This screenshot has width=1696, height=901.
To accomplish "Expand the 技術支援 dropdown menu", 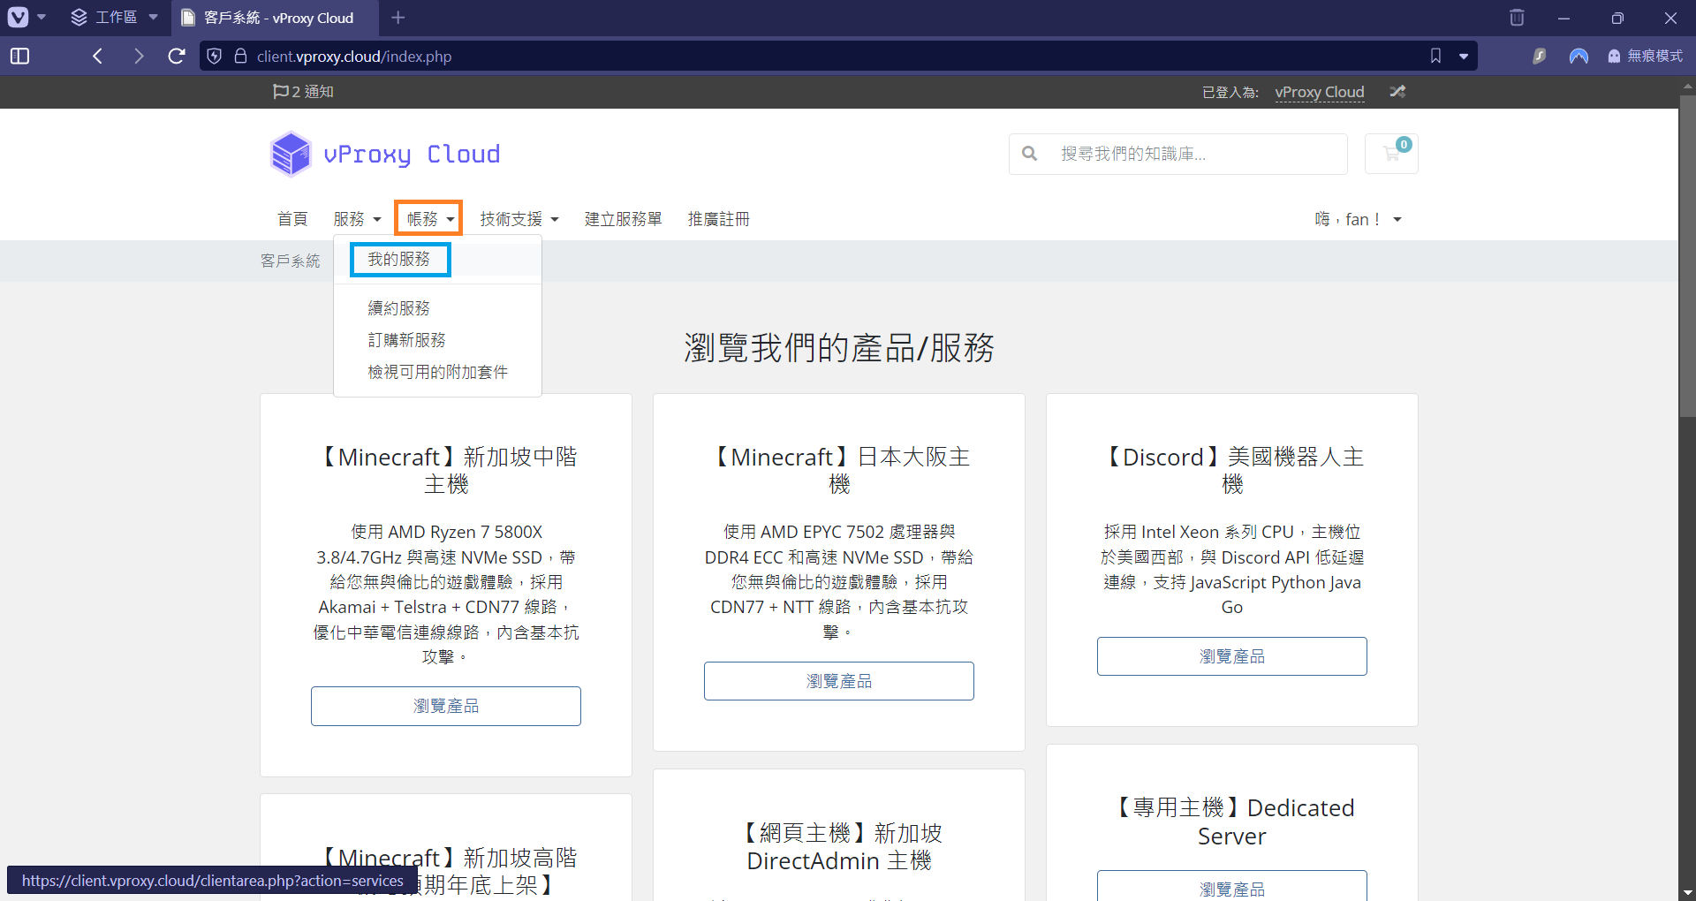I will pyautogui.click(x=519, y=219).
